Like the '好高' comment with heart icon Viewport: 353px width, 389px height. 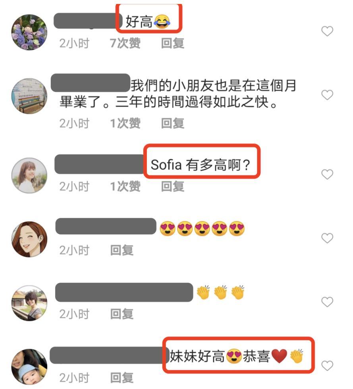(x=327, y=31)
